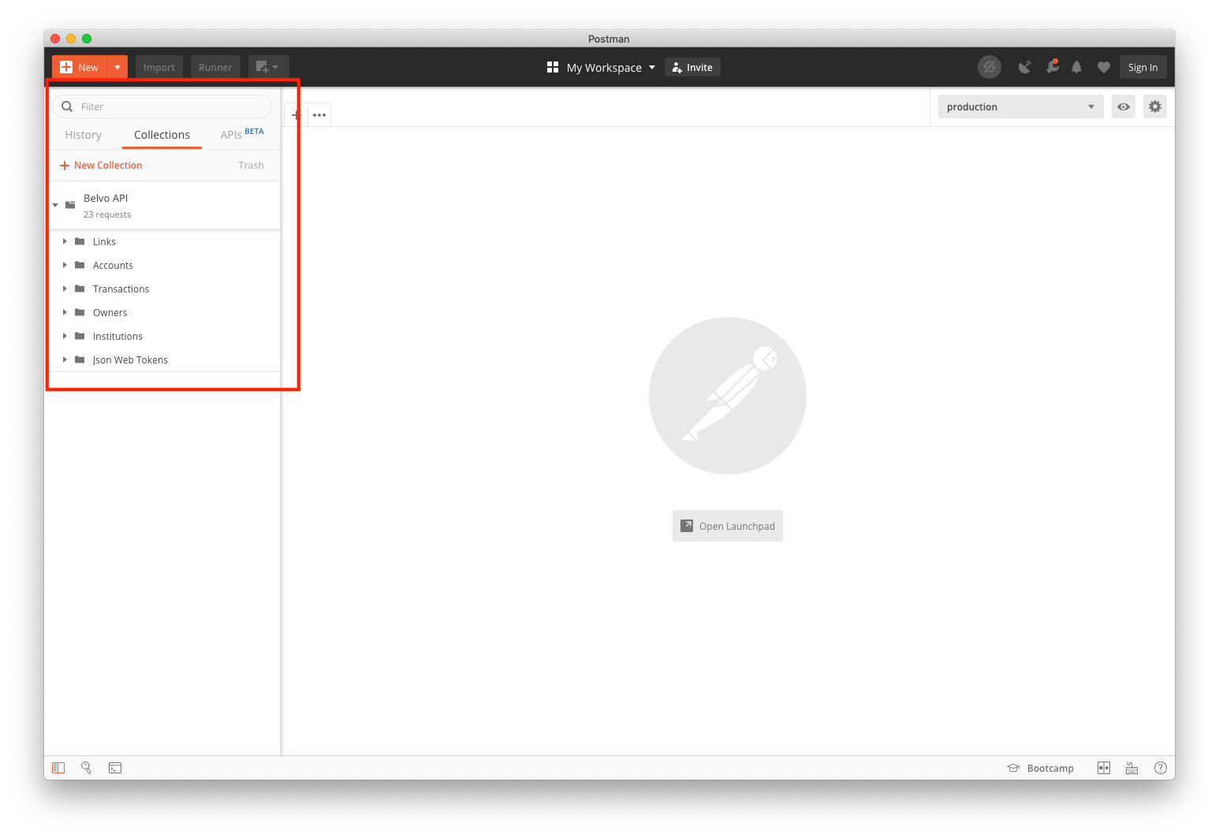Click the sync status icon
The height and width of the screenshot is (838, 1219).
pos(990,67)
